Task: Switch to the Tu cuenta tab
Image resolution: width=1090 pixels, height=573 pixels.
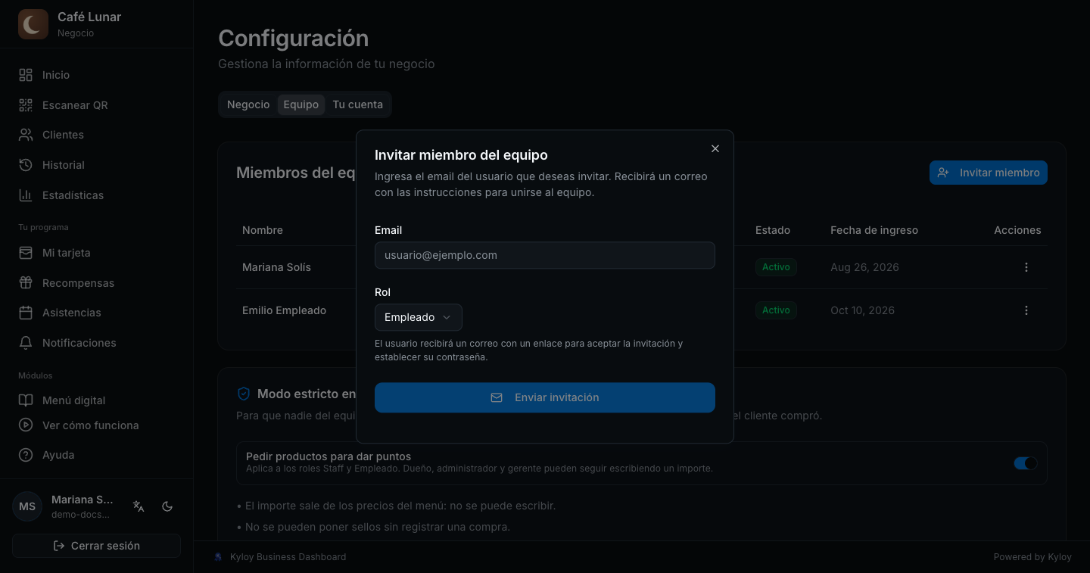Action: point(358,104)
